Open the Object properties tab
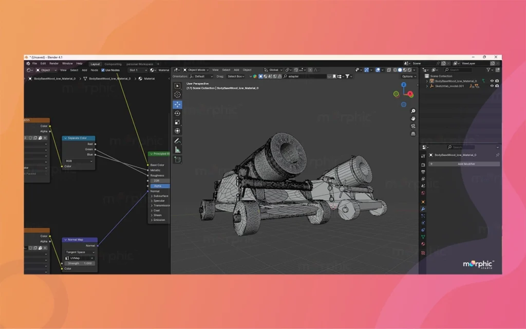 coord(423,202)
